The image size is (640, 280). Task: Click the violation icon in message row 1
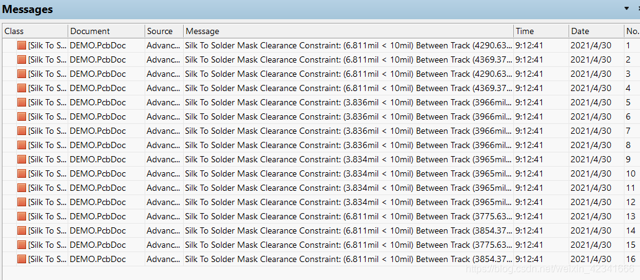(22, 45)
